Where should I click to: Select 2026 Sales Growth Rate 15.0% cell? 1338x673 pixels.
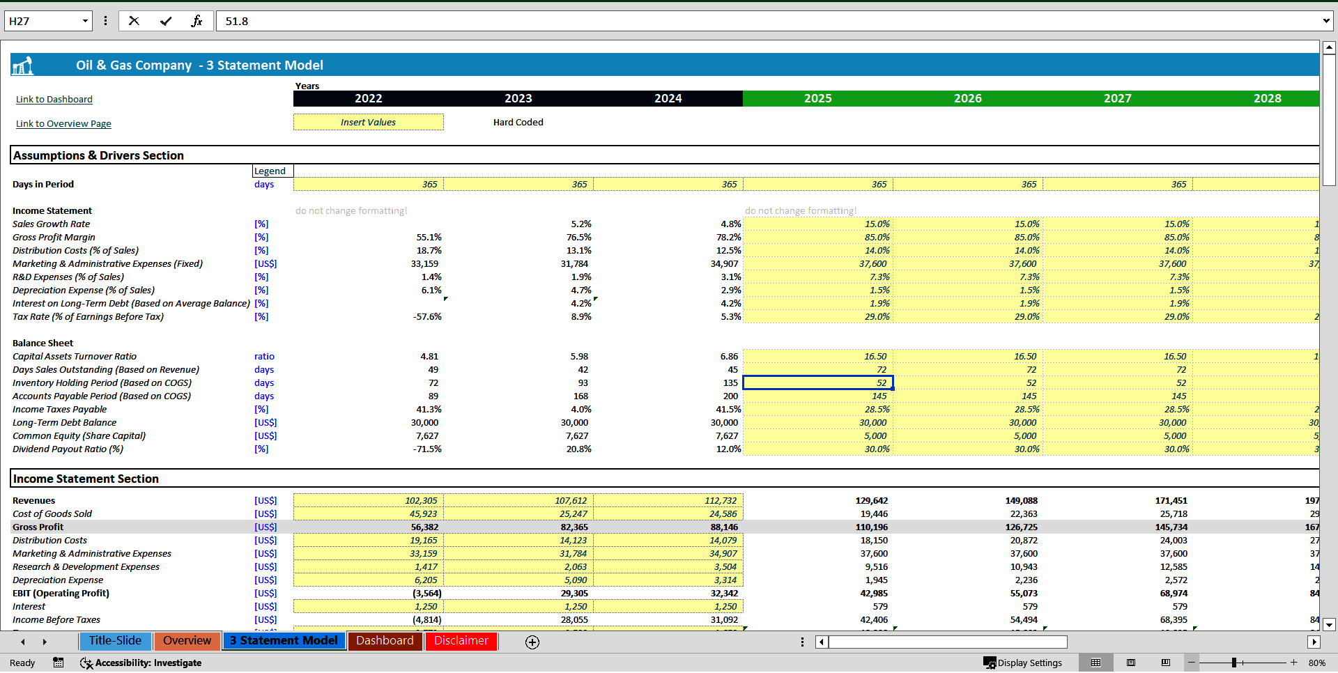(968, 224)
